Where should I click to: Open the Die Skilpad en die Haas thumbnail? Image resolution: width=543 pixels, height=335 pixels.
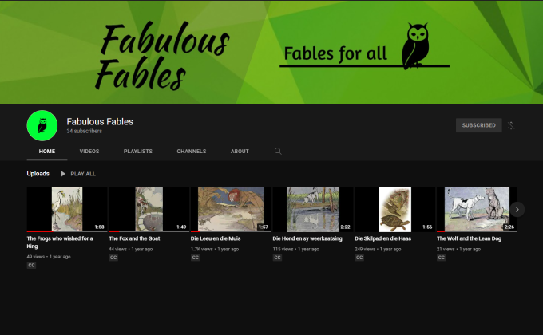pos(394,209)
